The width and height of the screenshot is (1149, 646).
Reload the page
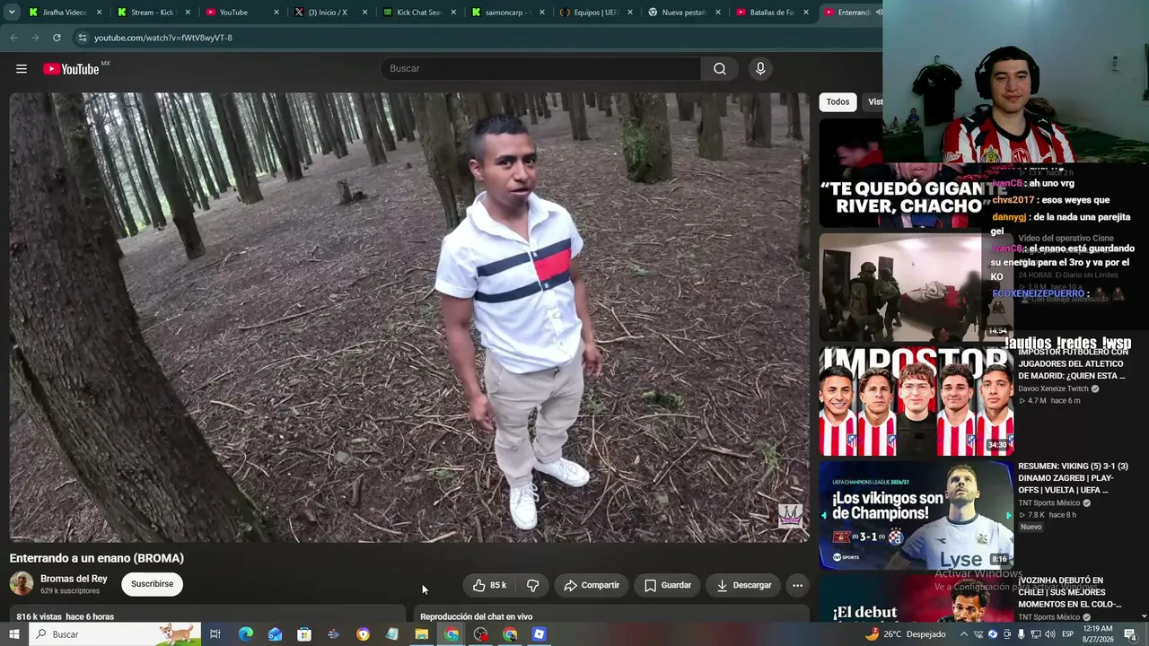pos(57,38)
